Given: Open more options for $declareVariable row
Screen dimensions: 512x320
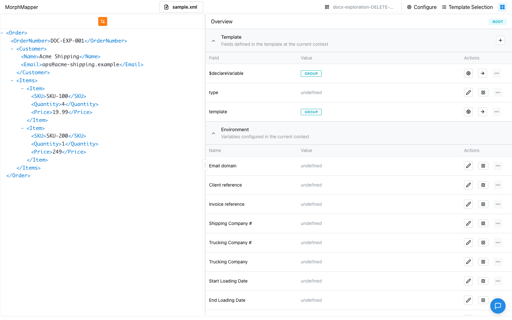Looking at the screenshot, I should pos(497,73).
